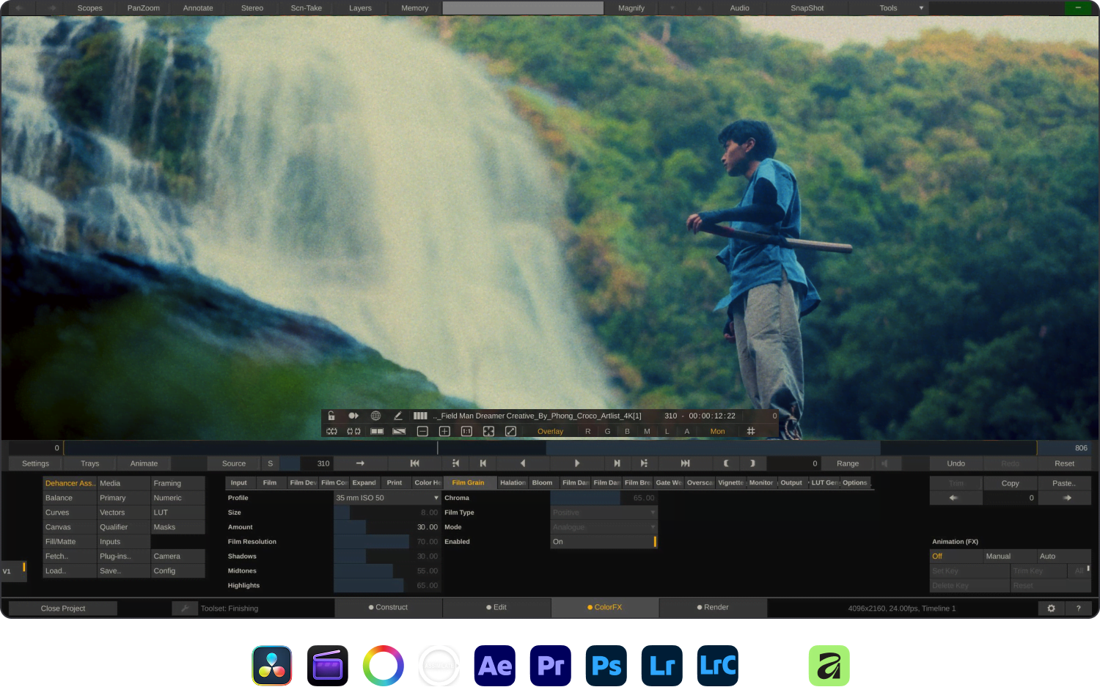
Task: Toggle the Film Grain Enabled On switch
Action: (604, 542)
